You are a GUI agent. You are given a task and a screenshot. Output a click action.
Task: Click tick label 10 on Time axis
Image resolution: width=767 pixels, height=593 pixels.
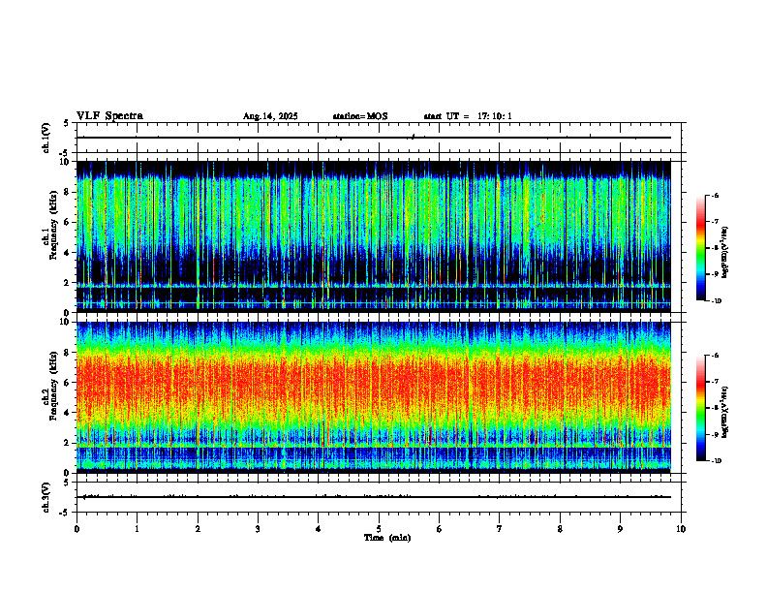tap(681, 529)
